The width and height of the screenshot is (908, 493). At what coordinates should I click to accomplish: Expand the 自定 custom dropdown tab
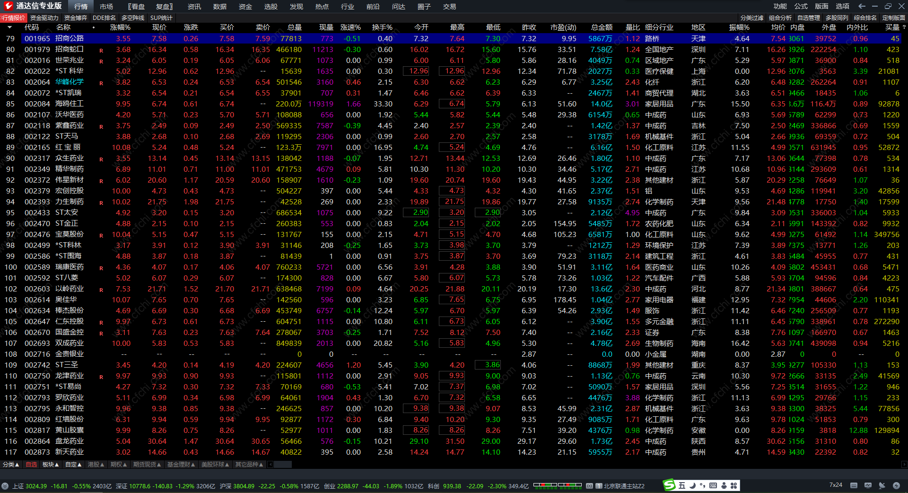click(73, 465)
